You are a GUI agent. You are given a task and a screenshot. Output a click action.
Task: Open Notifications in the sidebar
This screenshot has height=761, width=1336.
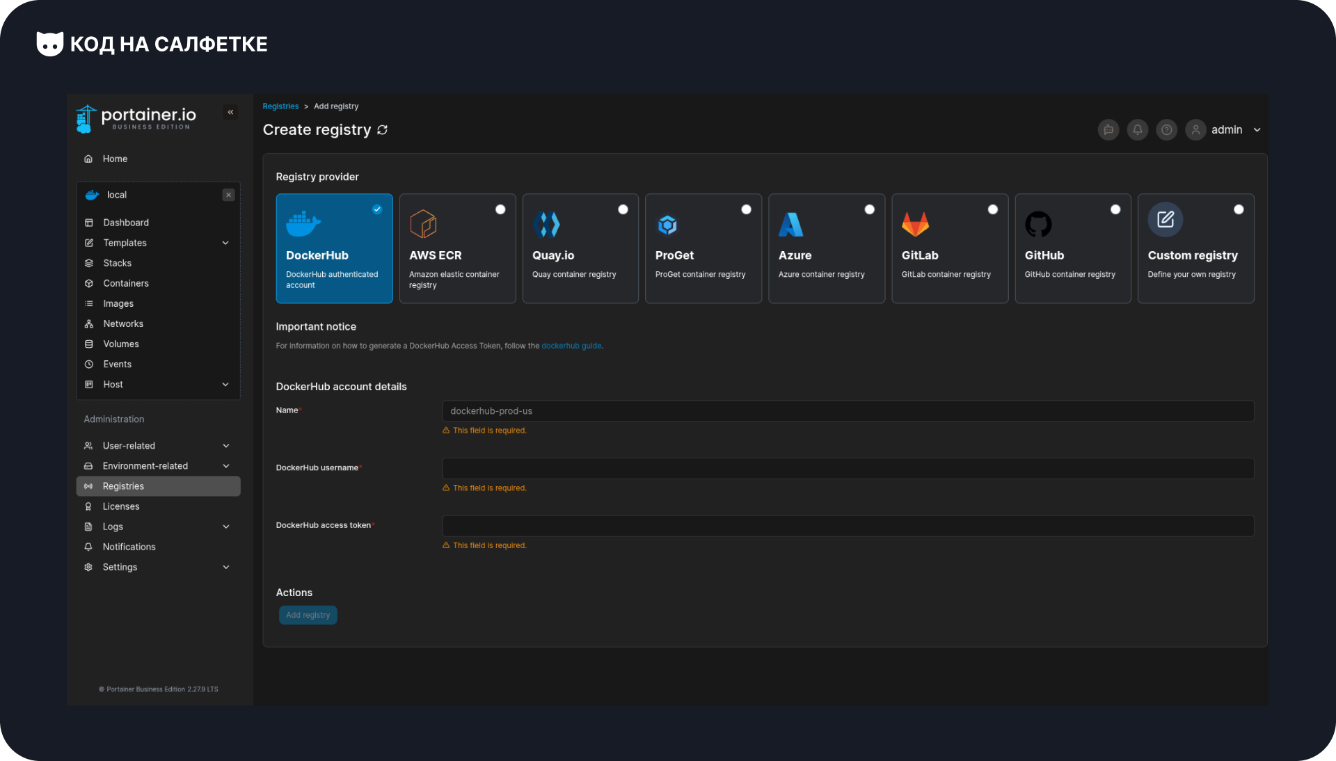pos(158,547)
